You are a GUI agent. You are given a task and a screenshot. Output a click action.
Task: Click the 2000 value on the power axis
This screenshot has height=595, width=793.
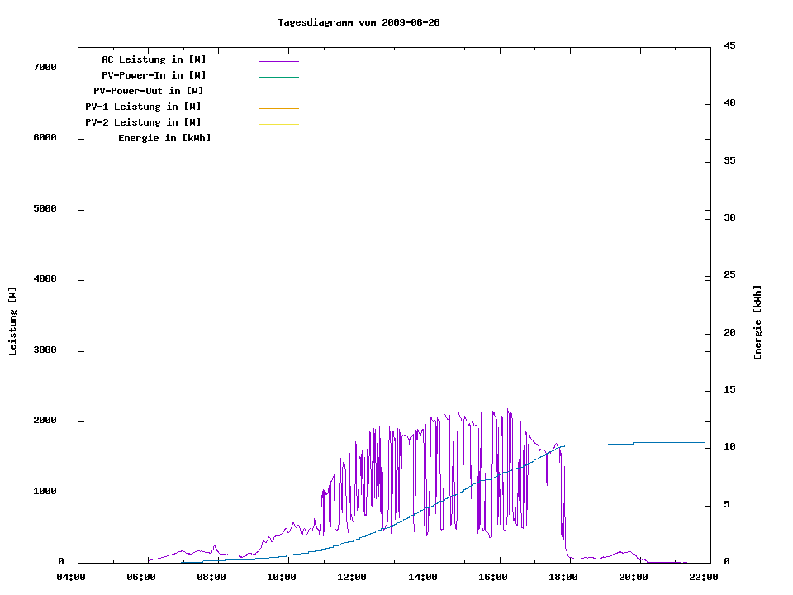click(x=44, y=421)
